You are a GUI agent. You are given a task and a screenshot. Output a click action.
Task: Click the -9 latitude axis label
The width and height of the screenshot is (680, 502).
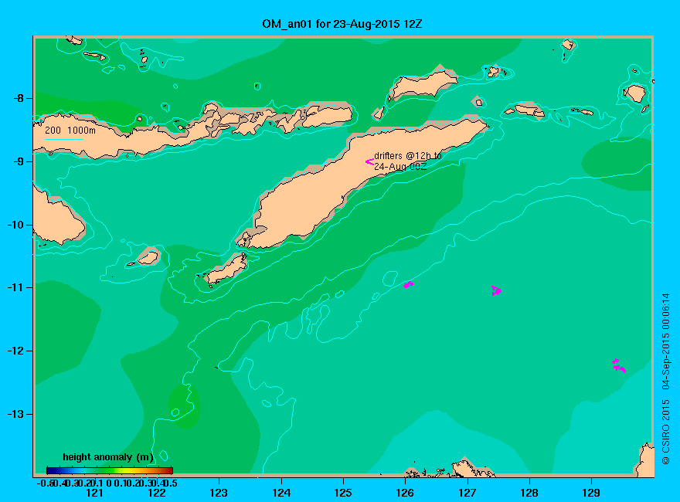coord(19,161)
